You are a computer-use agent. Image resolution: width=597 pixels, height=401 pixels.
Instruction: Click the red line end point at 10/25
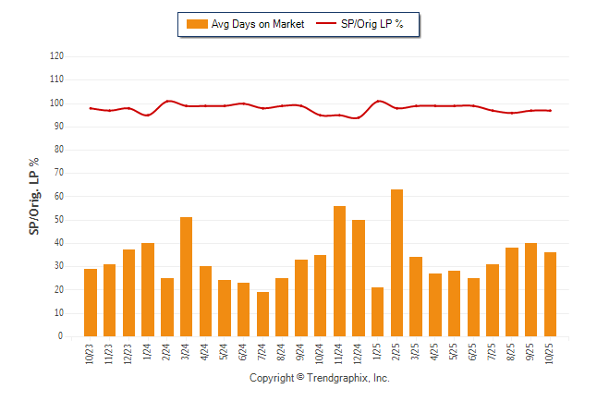[550, 110]
